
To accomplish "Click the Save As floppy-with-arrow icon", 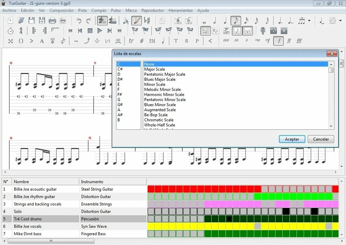I will [42, 21].
